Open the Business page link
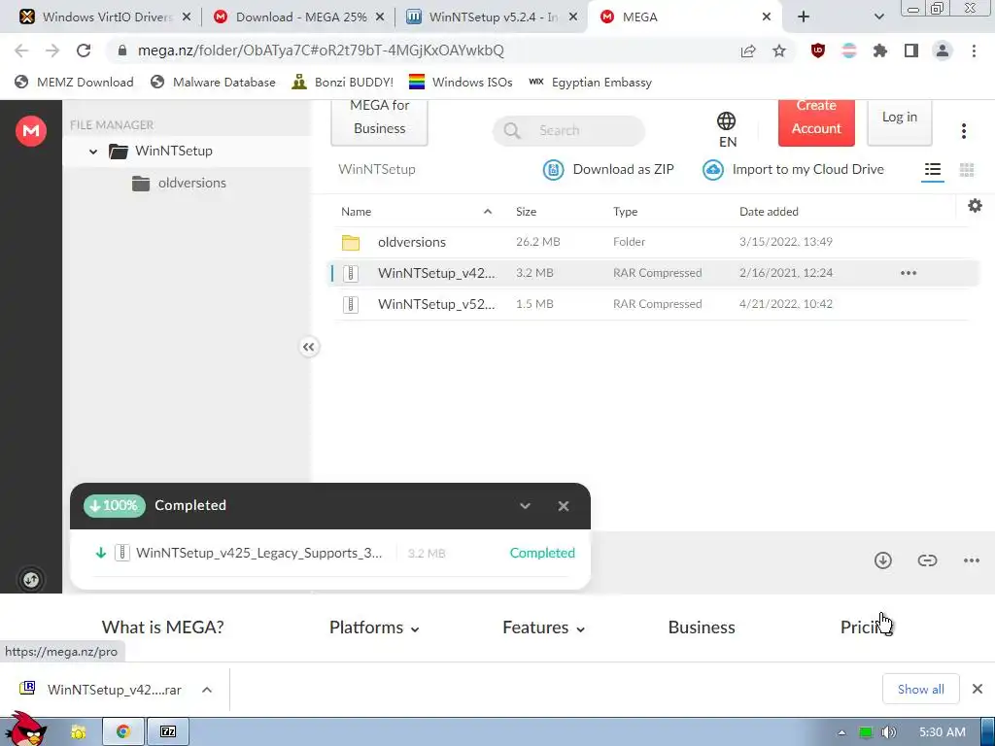Viewport: 995px width, 746px height. pyautogui.click(x=702, y=627)
